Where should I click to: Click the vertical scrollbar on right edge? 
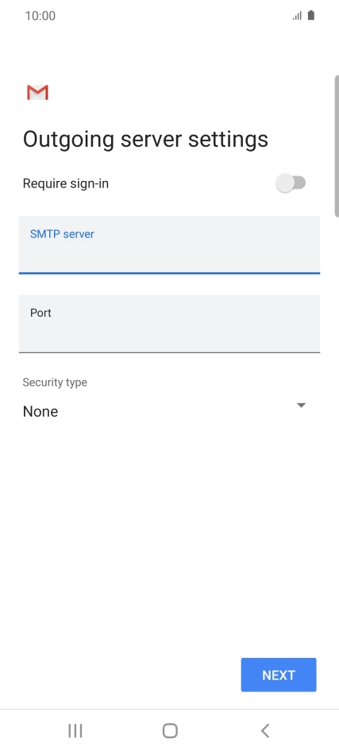[x=337, y=146]
